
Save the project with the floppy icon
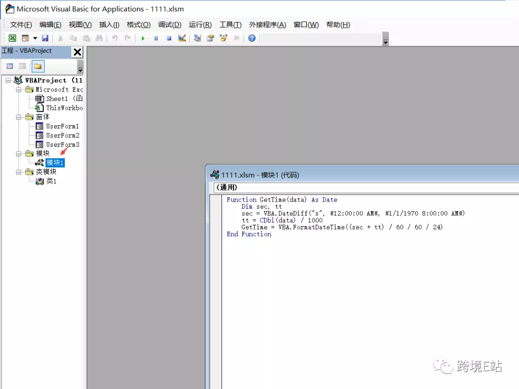click(45, 38)
